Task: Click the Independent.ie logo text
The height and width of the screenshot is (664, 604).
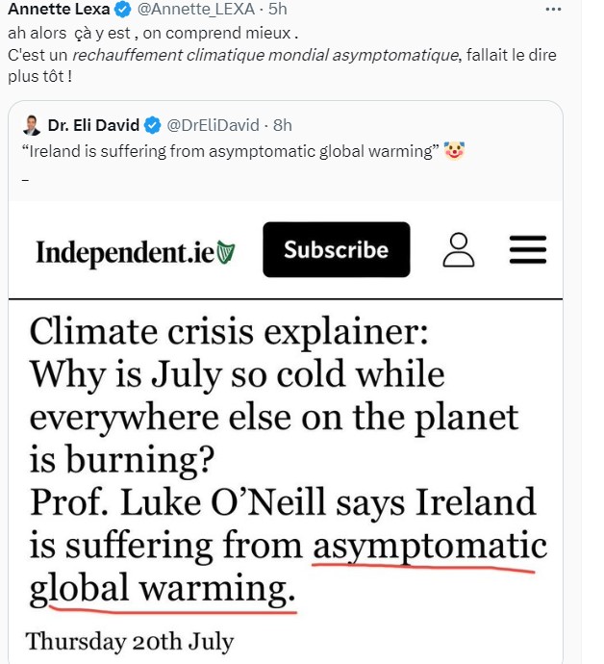Action: pos(125,252)
